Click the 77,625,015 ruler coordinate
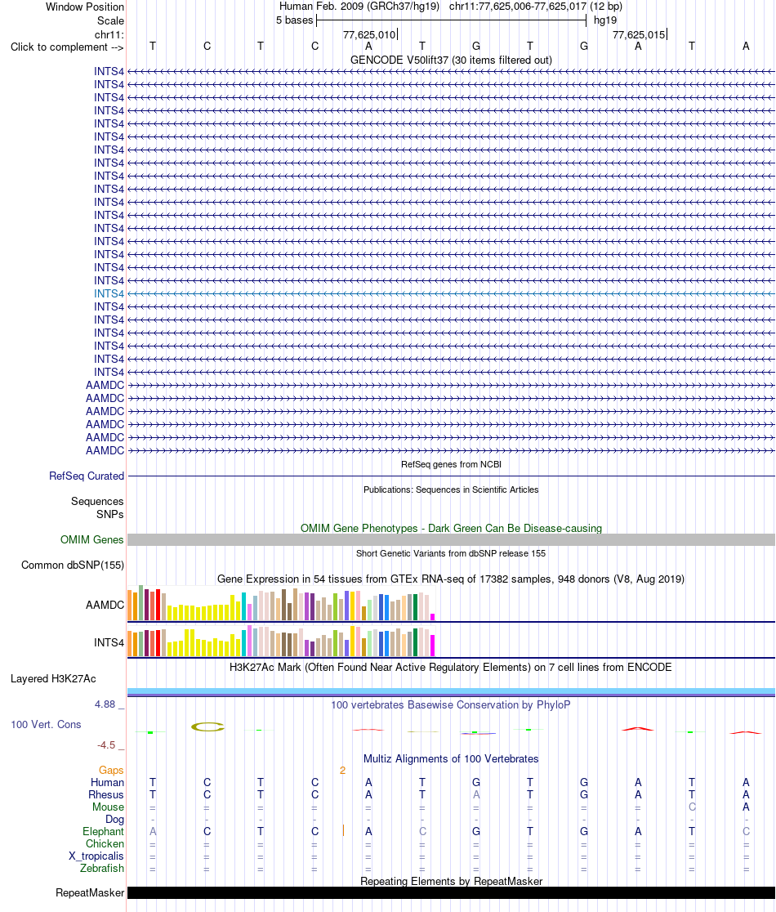The image size is (776, 912). pos(639,35)
